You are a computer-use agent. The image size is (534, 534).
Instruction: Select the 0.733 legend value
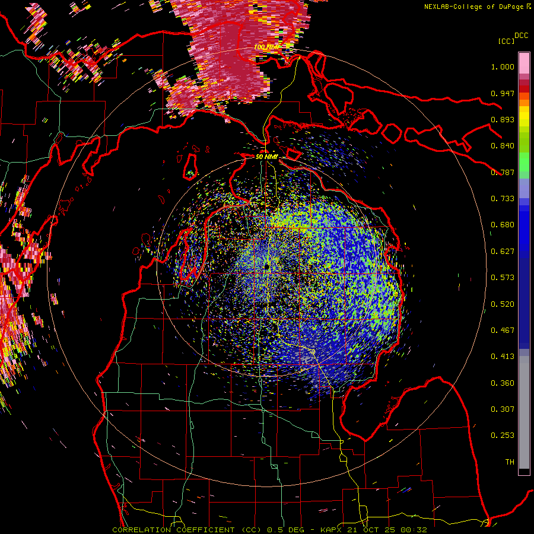click(503, 199)
